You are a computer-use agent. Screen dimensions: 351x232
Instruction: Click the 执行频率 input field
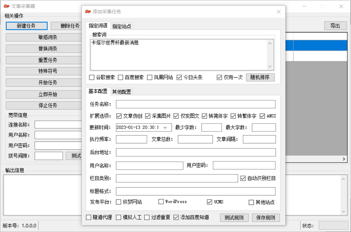pyautogui.click(x=132, y=139)
